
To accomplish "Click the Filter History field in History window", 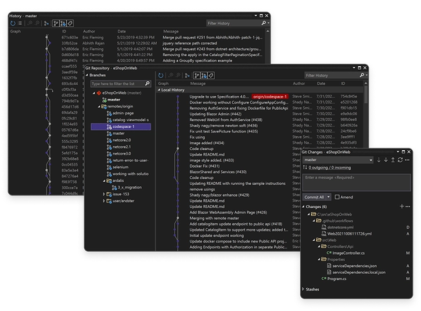I will click(x=233, y=23).
